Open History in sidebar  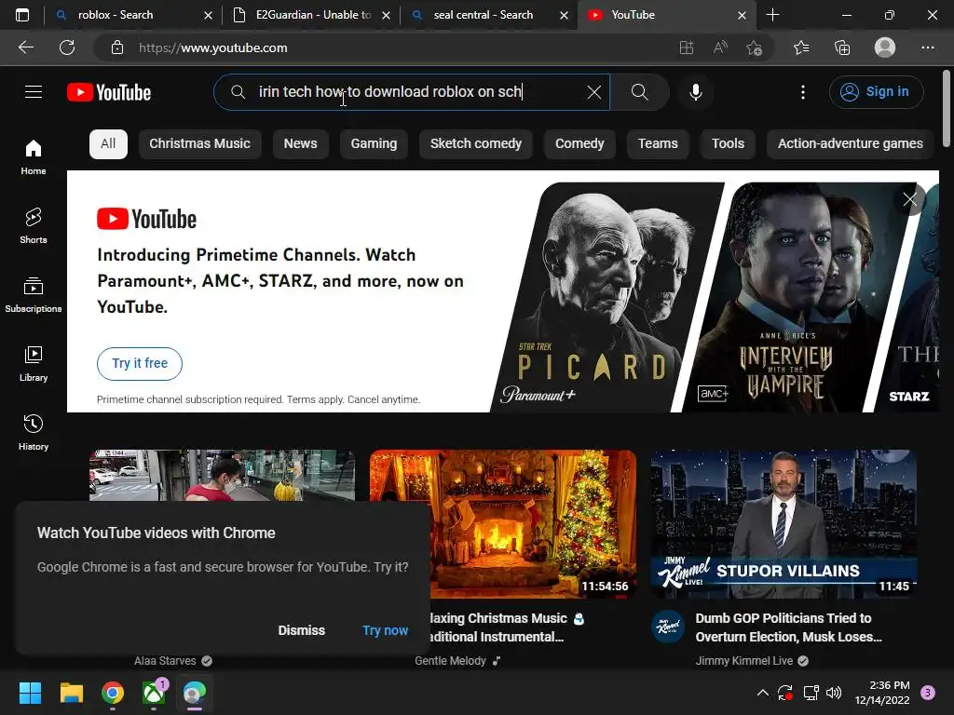[x=34, y=432]
